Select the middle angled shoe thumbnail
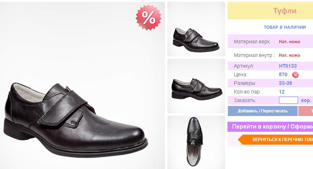Image resolution: width=313 pixels, height=169 pixels. [196, 86]
